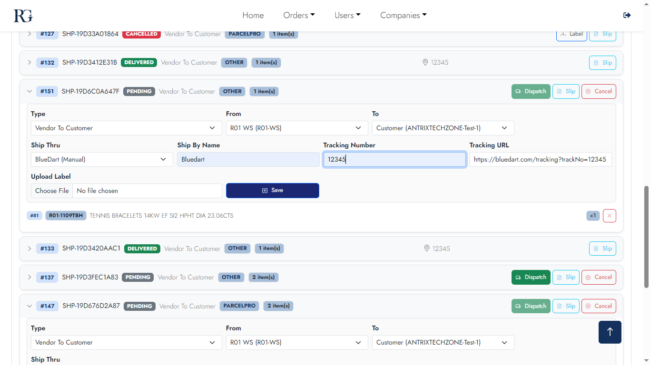Click the logout icon in top right
The height and width of the screenshot is (365, 650).
(x=627, y=15)
